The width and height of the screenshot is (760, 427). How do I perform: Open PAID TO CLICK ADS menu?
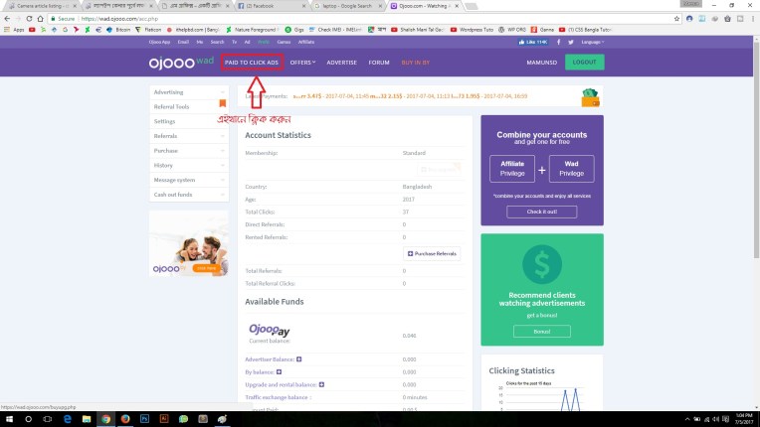tap(252, 62)
